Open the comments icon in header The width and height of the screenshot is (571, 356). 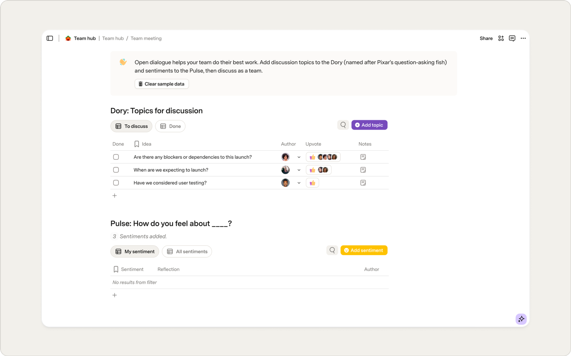(512, 38)
